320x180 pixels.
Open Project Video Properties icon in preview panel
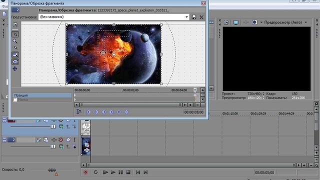click(226, 22)
